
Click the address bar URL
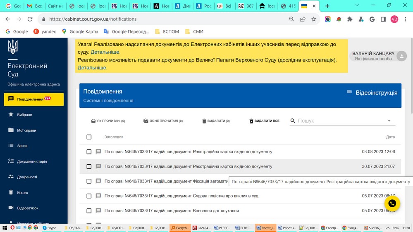click(x=93, y=19)
